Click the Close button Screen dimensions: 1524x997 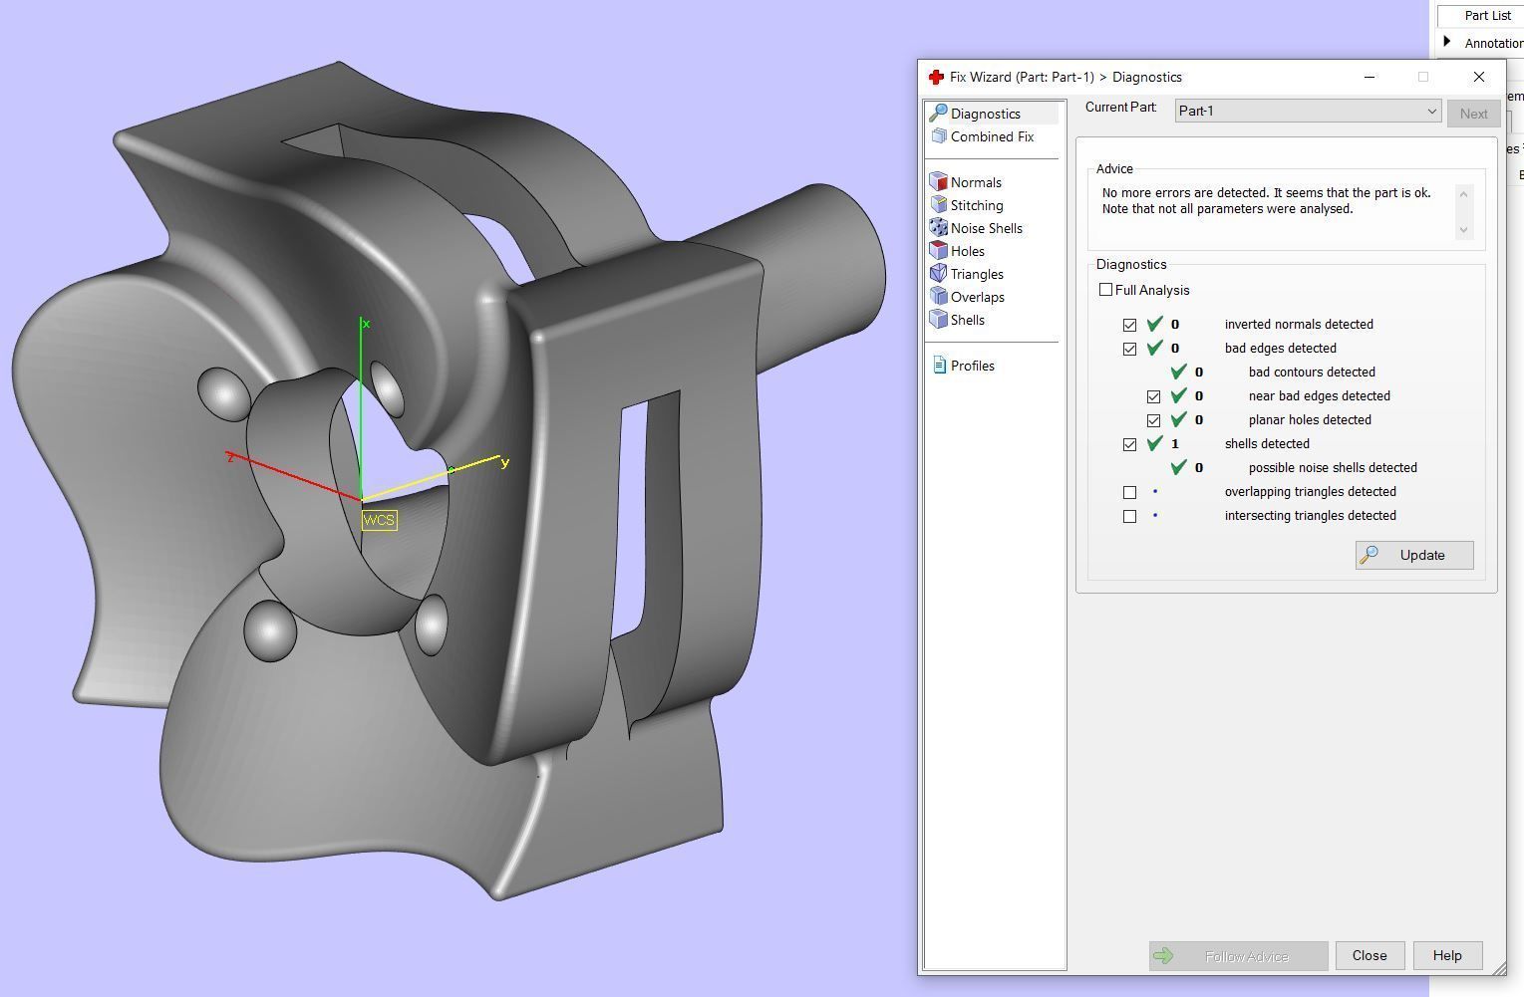[x=1370, y=955]
